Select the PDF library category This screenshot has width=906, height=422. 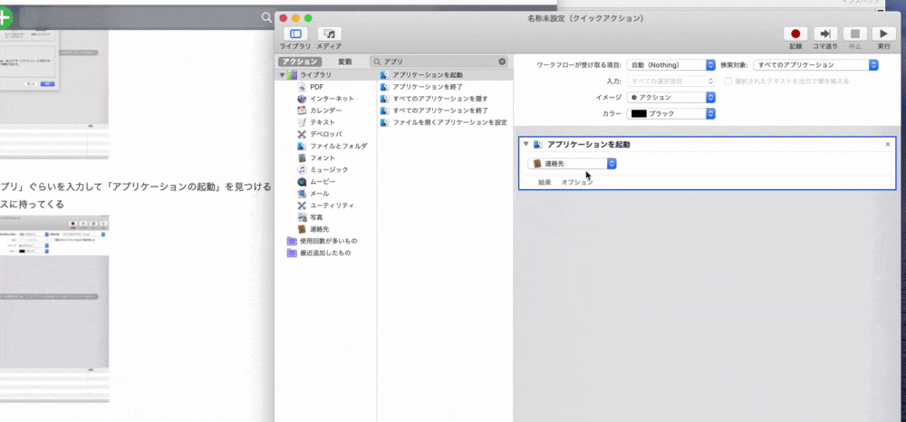[316, 87]
